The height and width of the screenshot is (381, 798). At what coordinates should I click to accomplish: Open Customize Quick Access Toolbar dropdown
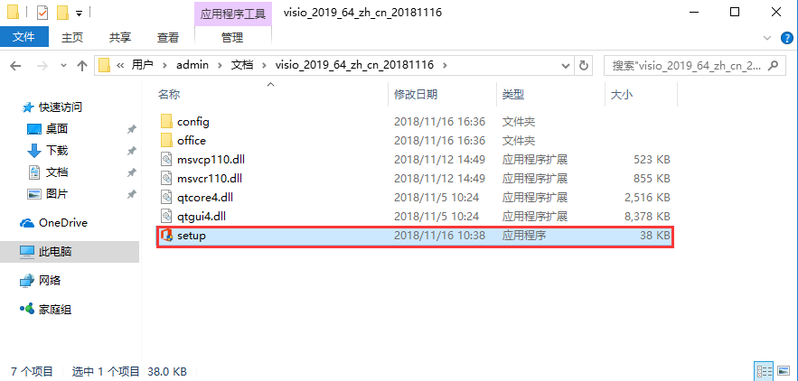79,13
